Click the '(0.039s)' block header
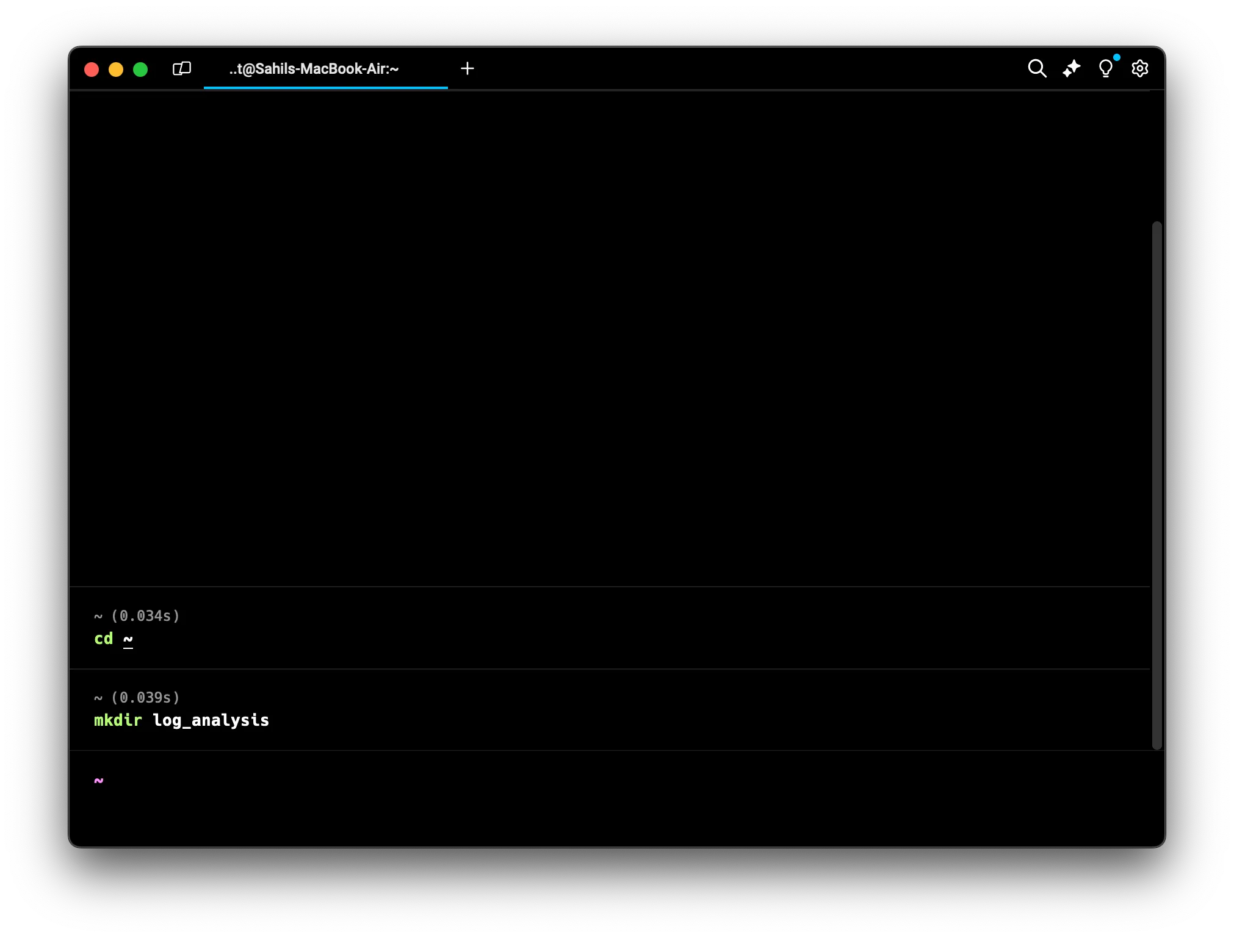 (x=145, y=698)
